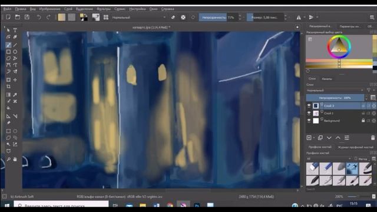This screenshot has width=377, height=212.
Task: Select the Ellipse shape tool
Action: click(x=15, y=52)
